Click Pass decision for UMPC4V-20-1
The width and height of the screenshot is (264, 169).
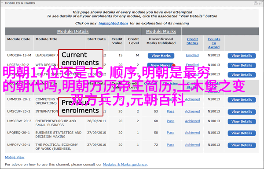point(171,145)
